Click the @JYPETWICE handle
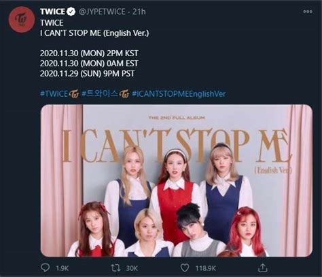Image resolution: width=322 pixels, height=277 pixels. point(102,12)
